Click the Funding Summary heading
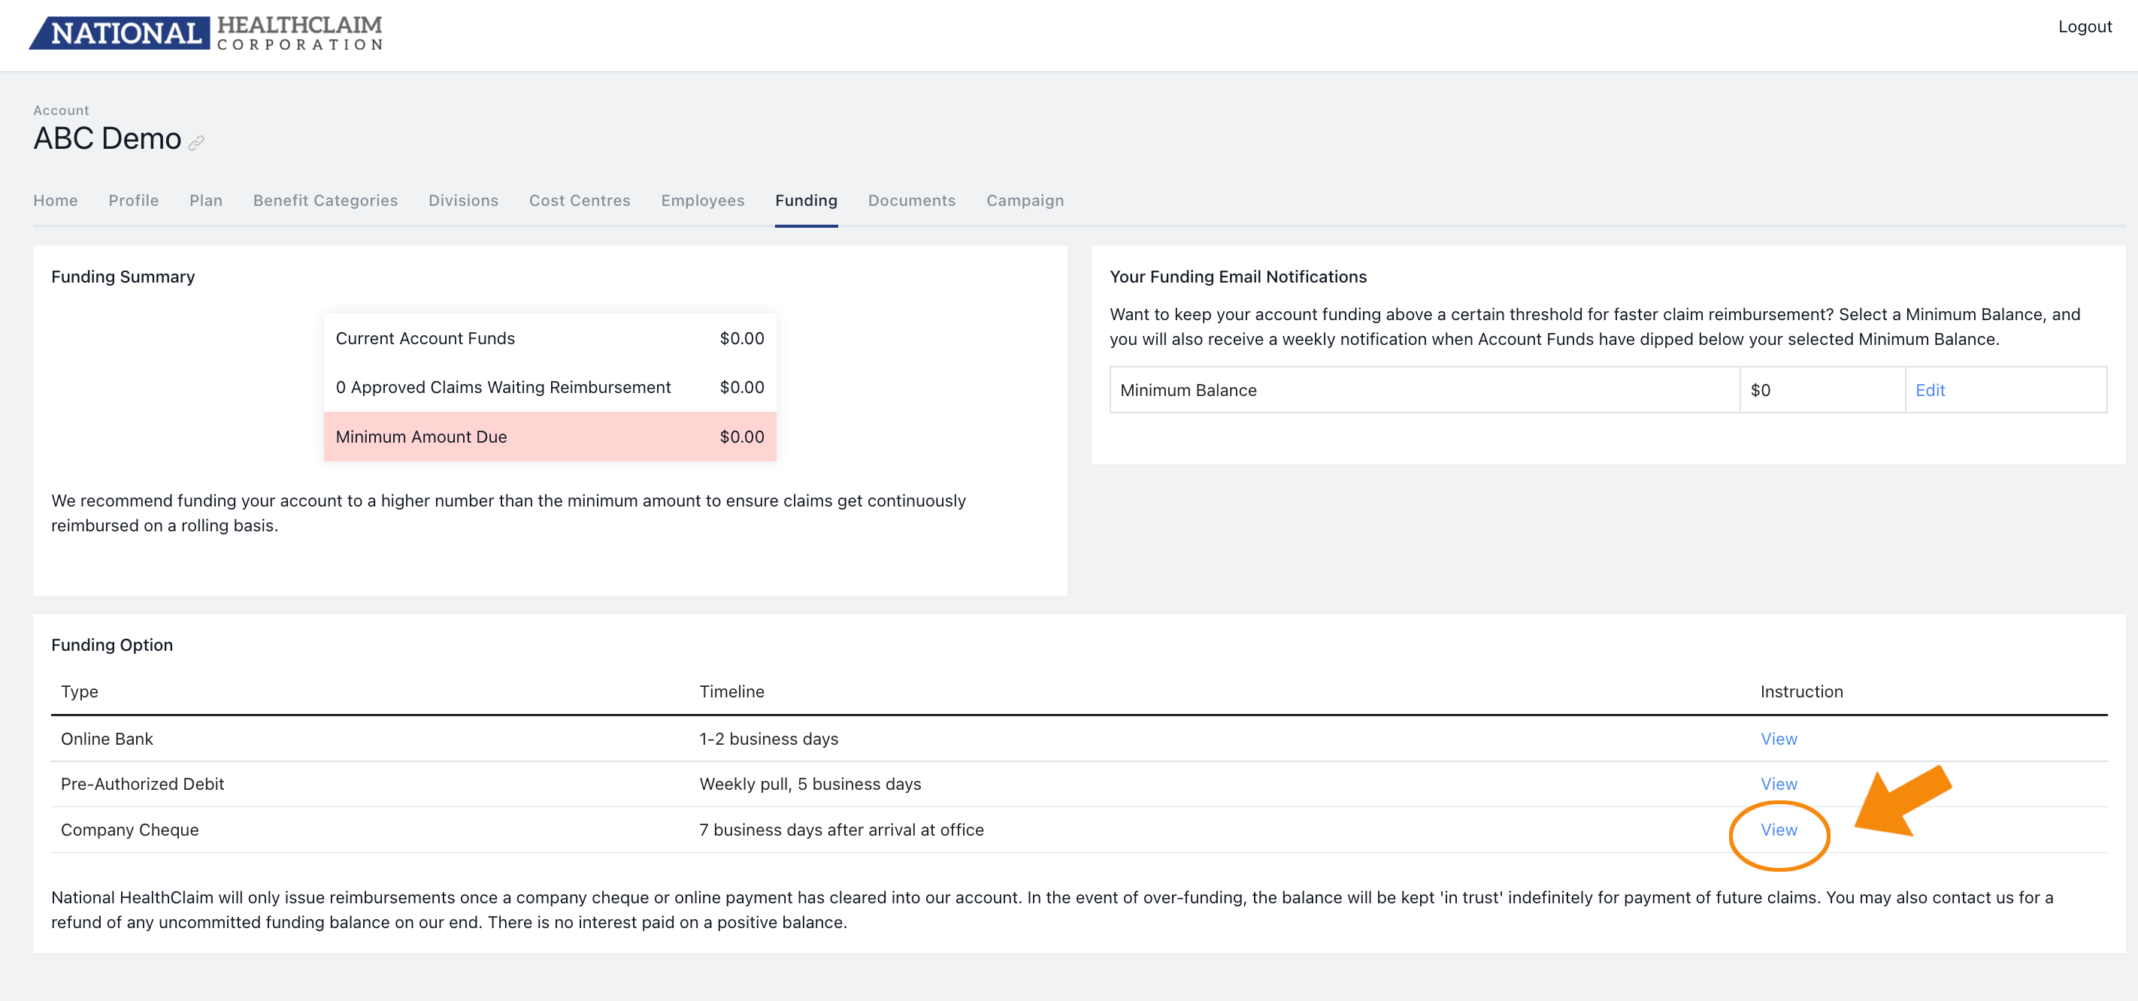The image size is (2138, 1001). click(x=123, y=277)
